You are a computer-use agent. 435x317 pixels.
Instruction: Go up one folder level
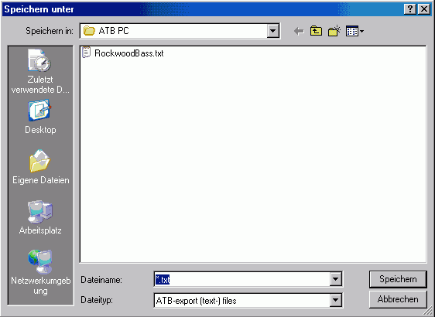316,31
